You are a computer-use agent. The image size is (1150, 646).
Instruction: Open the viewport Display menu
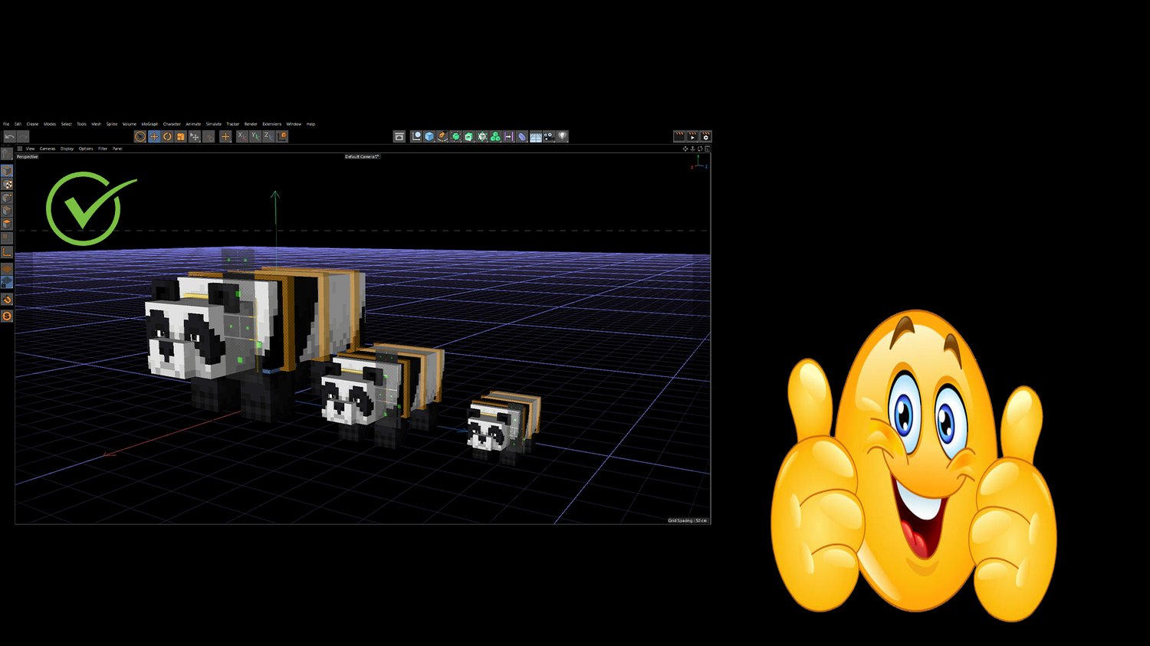(x=67, y=149)
